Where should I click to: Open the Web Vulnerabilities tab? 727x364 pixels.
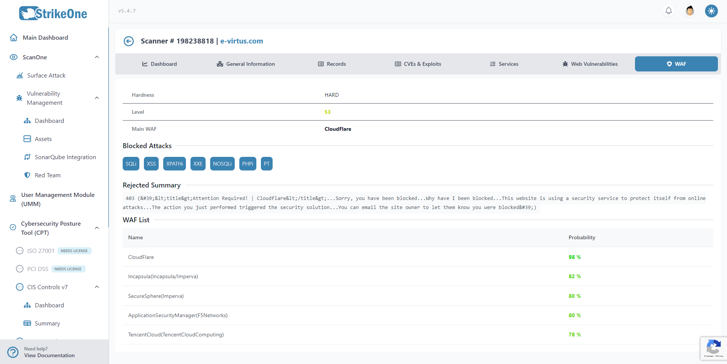click(590, 64)
